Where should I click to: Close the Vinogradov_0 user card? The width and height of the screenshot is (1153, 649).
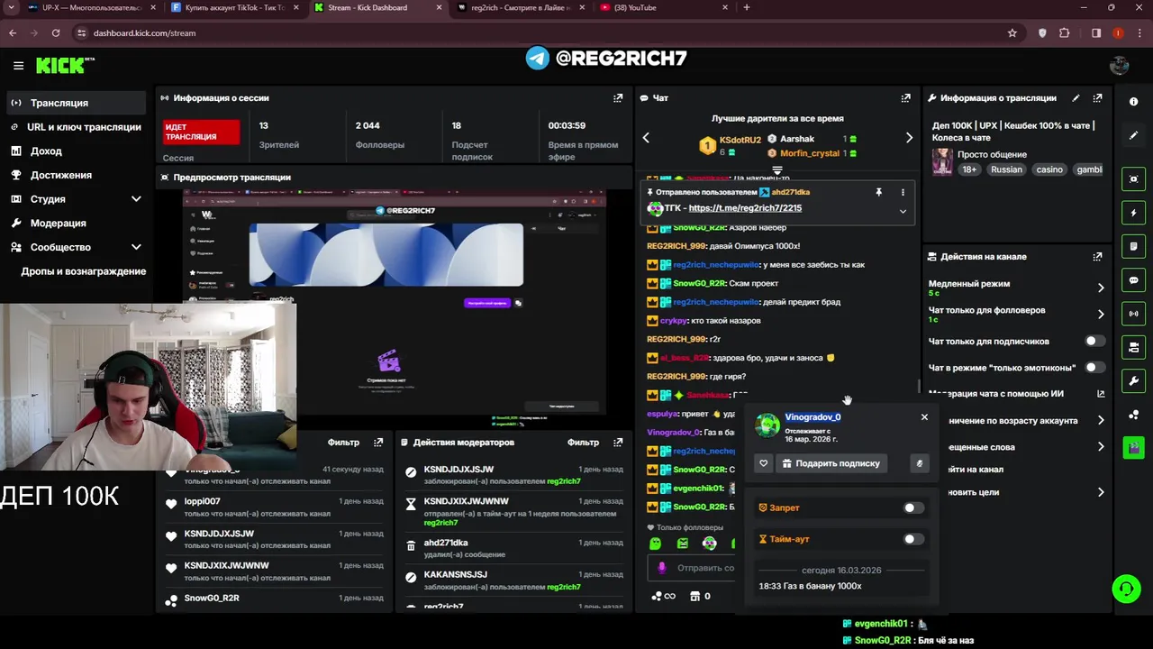point(924,416)
